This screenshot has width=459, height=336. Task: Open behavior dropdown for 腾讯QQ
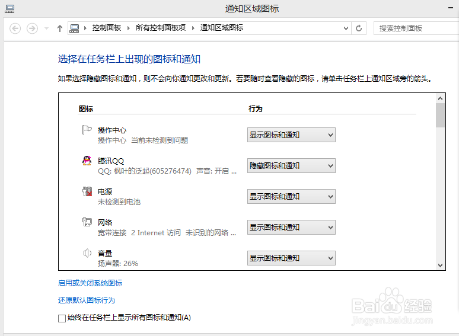291,165
